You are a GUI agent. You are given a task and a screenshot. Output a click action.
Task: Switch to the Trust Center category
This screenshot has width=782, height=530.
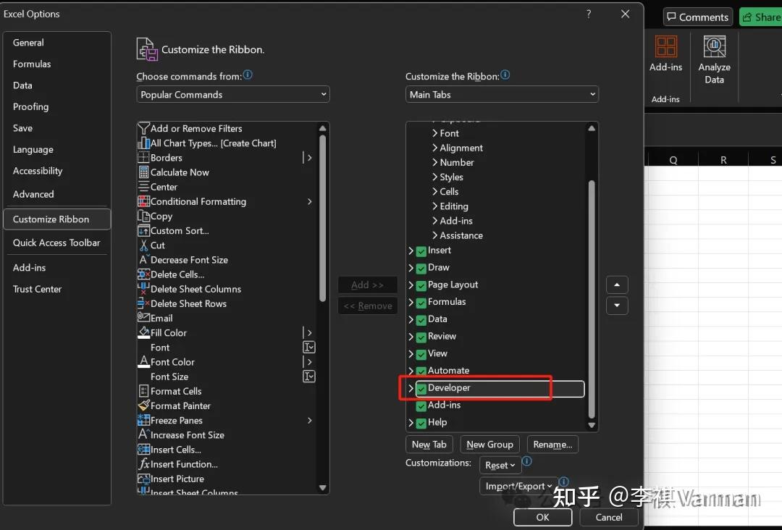pos(38,289)
